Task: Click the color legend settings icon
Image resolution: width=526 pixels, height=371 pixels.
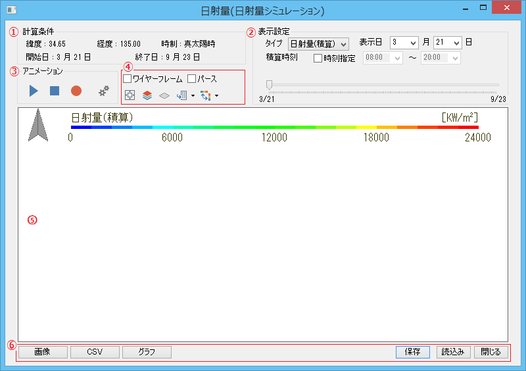Action: click(x=206, y=95)
